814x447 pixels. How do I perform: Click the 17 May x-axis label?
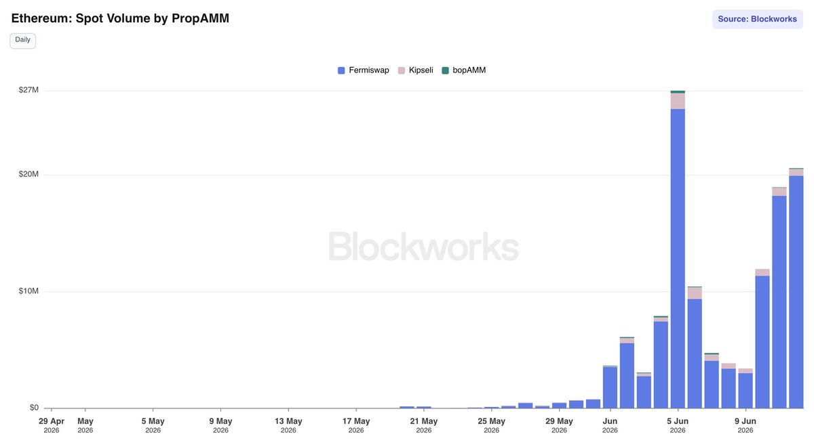pos(356,425)
